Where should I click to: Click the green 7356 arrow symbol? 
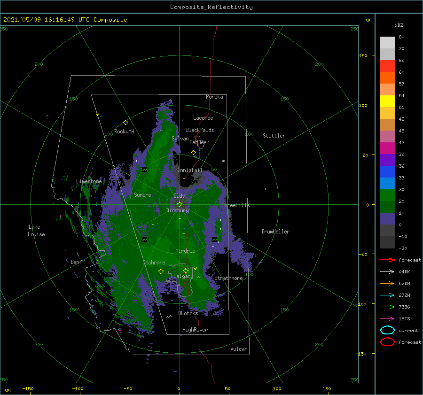tap(387, 307)
